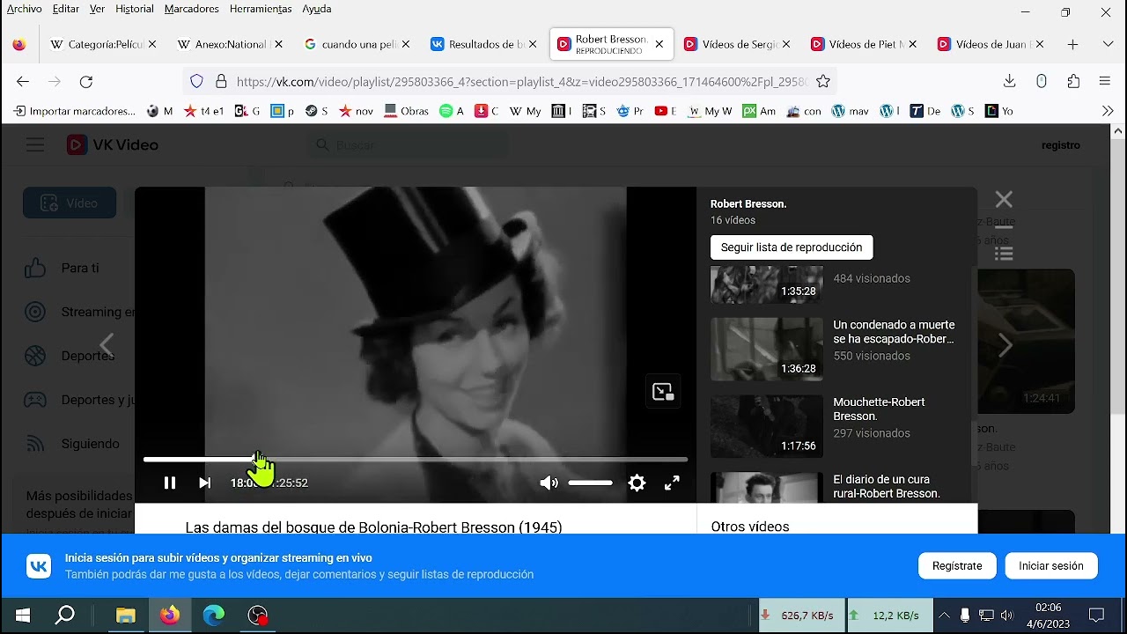
Task: Switch to Anexo:National tab
Action: tap(231, 44)
